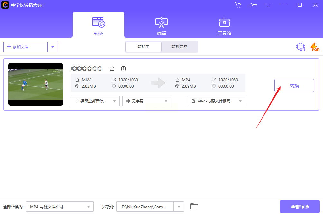Select the 转换完成 tab

[x=180, y=47]
